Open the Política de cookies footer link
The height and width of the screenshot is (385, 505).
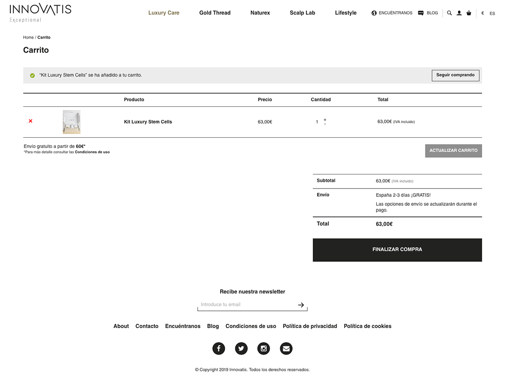coord(368,326)
